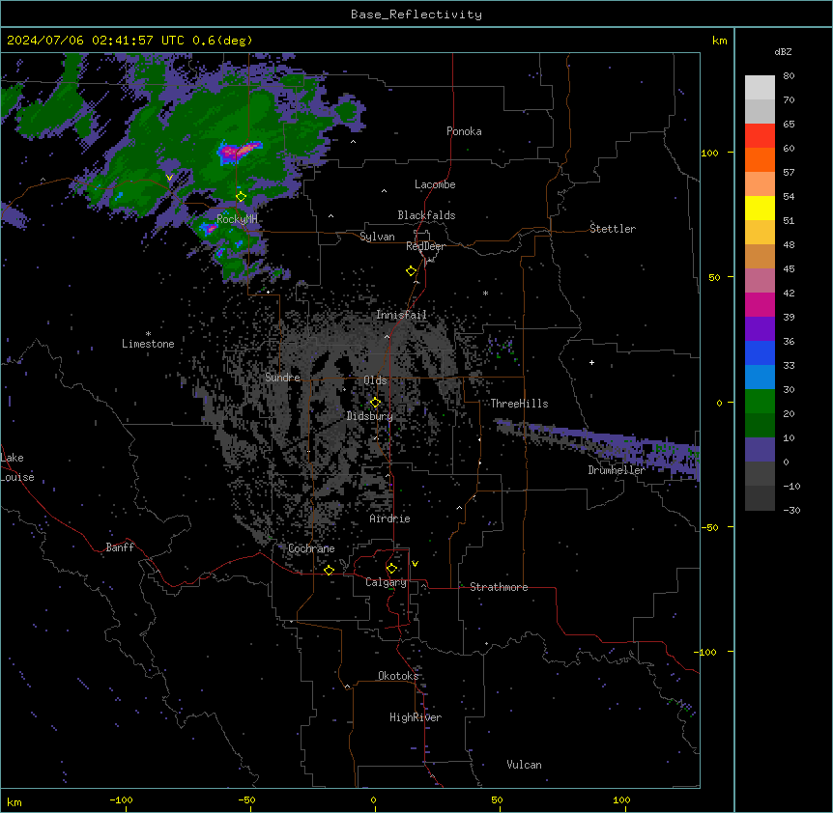The width and height of the screenshot is (833, 813).
Task: Select the Olds town label
Action: [x=375, y=380]
